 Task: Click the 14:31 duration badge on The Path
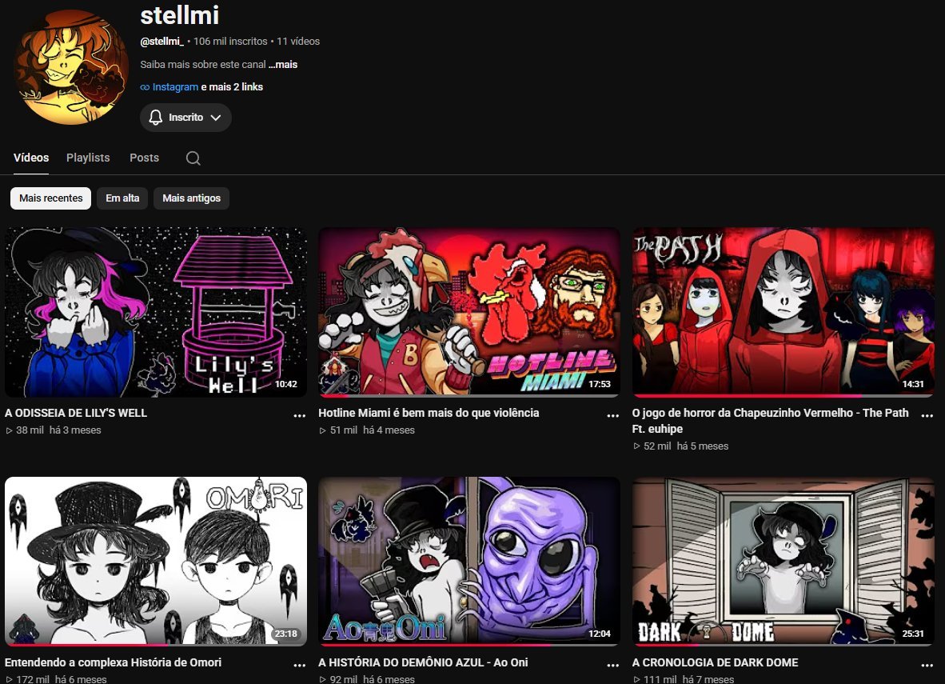click(x=913, y=384)
